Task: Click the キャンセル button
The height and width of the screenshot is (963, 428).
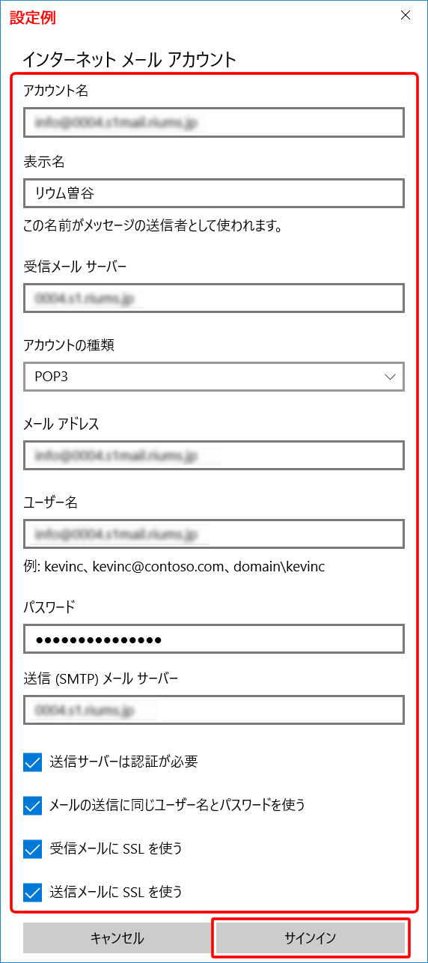Action: pyautogui.click(x=117, y=938)
